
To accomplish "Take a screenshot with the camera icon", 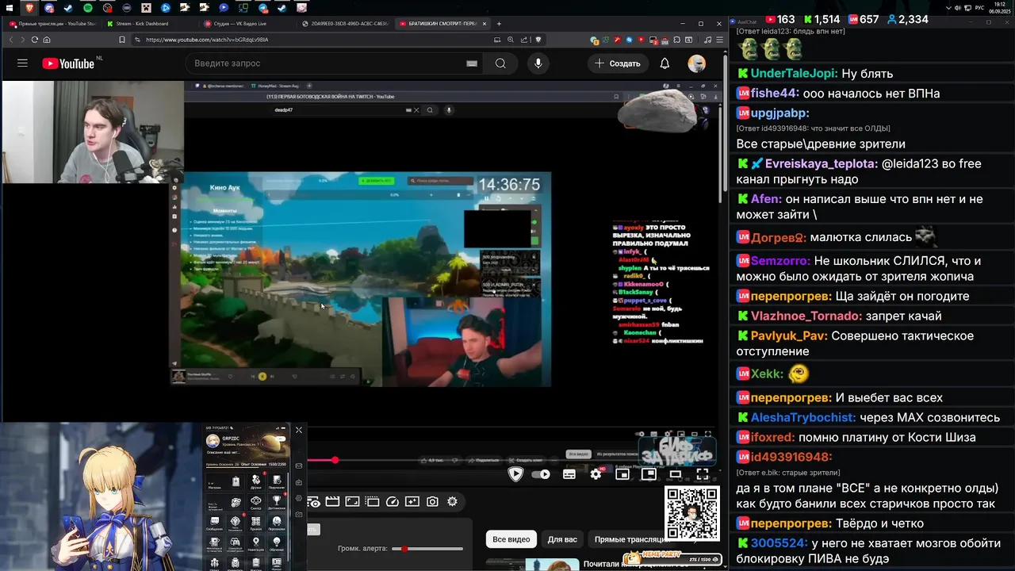I will point(432,501).
